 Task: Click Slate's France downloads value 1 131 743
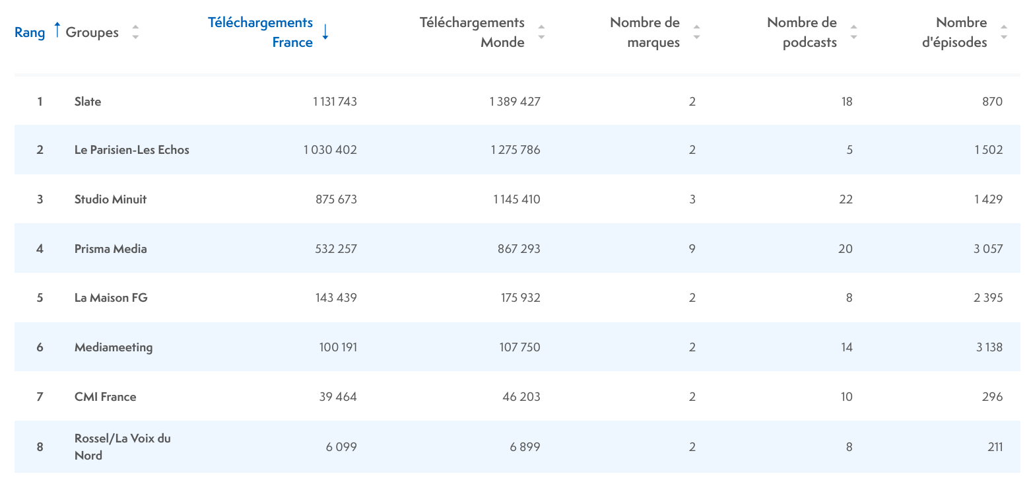click(335, 101)
